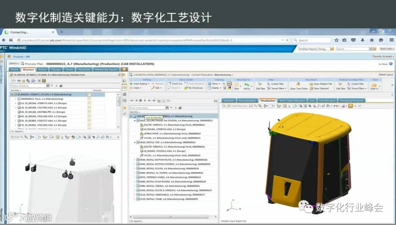The width and height of the screenshot is (396, 225).
Task: Click vertical scrollbar of left structure tree
Action: tap(118, 101)
